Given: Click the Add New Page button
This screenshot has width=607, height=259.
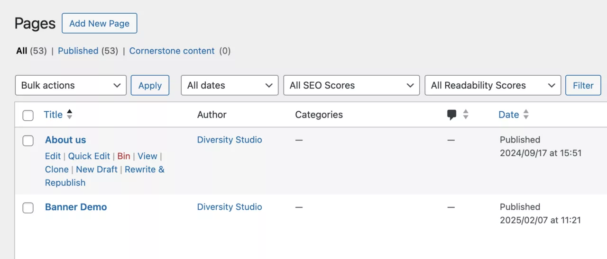Looking at the screenshot, I should pyautogui.click(x=99, y=23).
